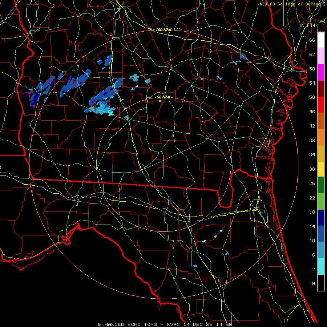Click the black TH threshold swatch
The image size is (327, 327).
click(321, 283)
